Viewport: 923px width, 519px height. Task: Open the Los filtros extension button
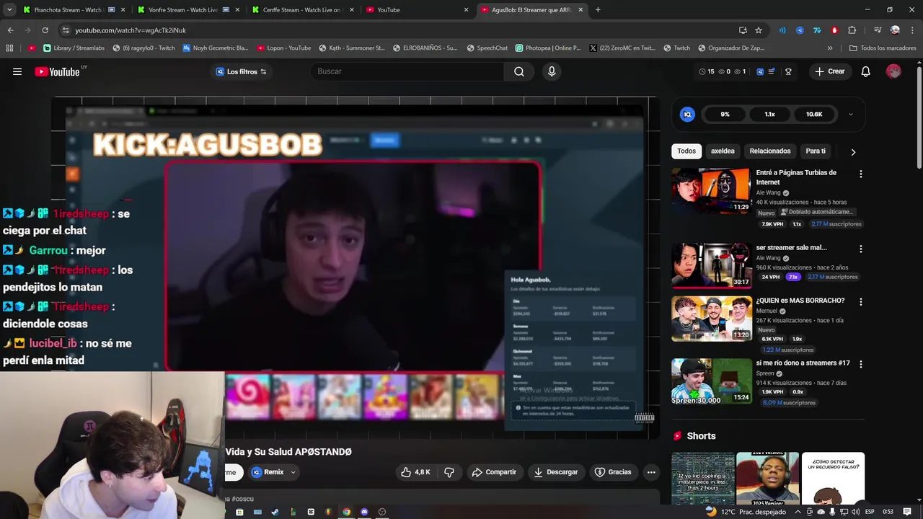tap(242, 71)
